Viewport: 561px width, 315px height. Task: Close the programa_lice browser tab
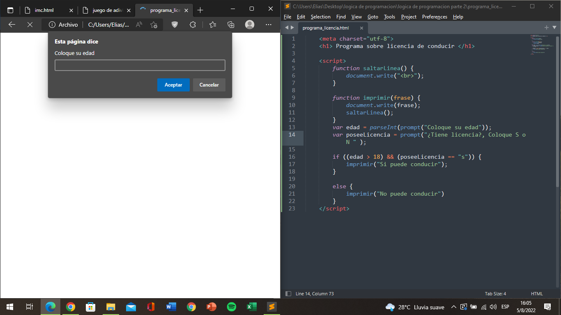point(186,10)
